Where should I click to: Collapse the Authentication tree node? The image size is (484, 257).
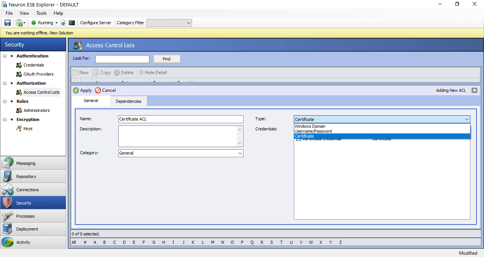tap(5, 56)
